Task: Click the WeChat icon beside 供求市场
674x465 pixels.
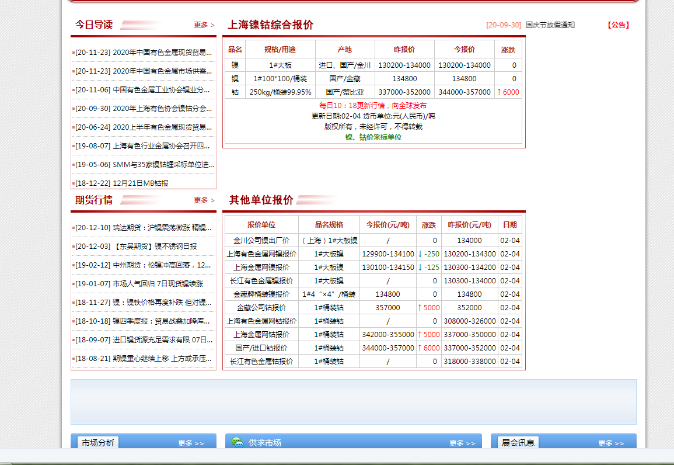Action: coord(238,442)
